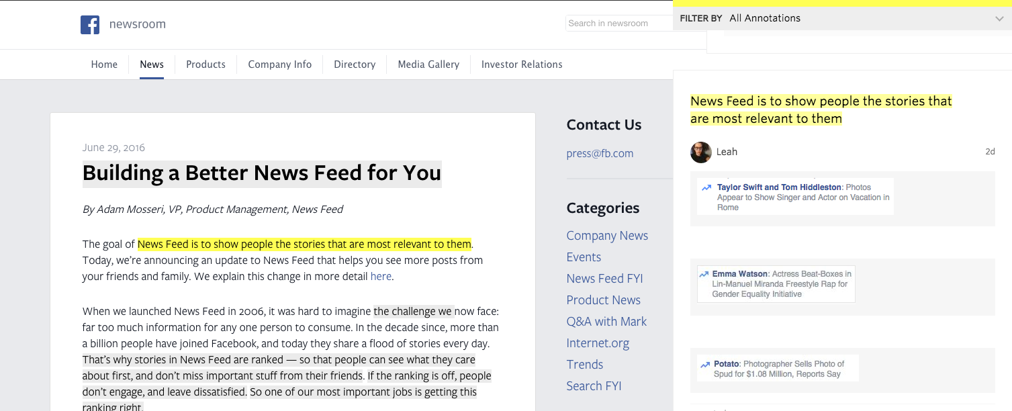Image resolution: width=1012 pixels, height=411 pixels.
Task: Select the Products navigation item
Action: click(x=205, y=64)
